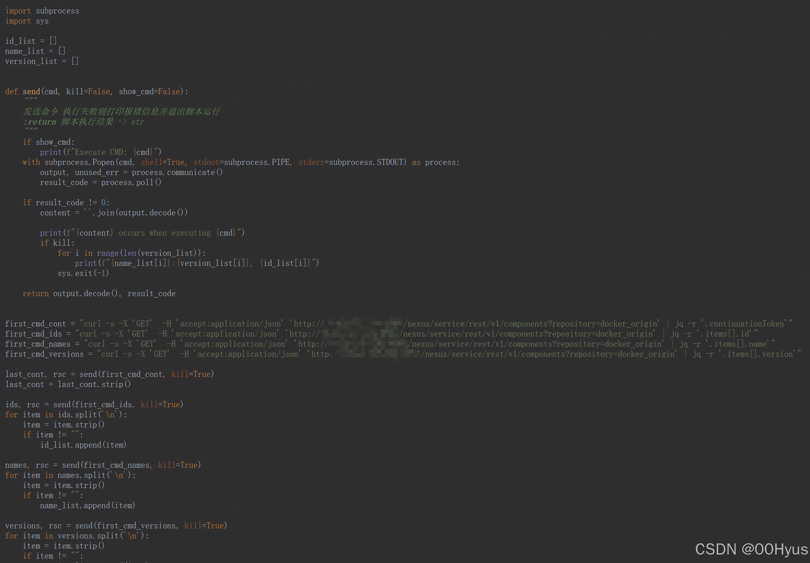Click the name_list variable declaration
810x563 pixels.
(35, 51)
